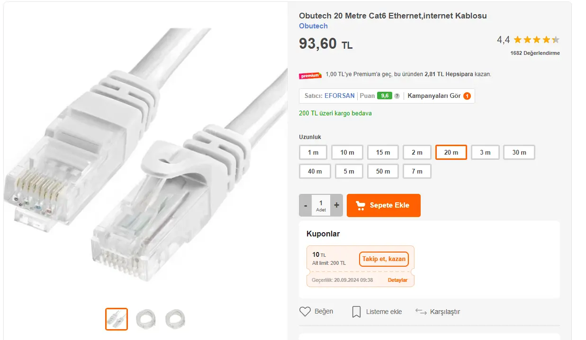The height and width of the screenshot is (340, 586).
Task: Click the bookmark Listeme ekle icon
Action: click(356, 312)
